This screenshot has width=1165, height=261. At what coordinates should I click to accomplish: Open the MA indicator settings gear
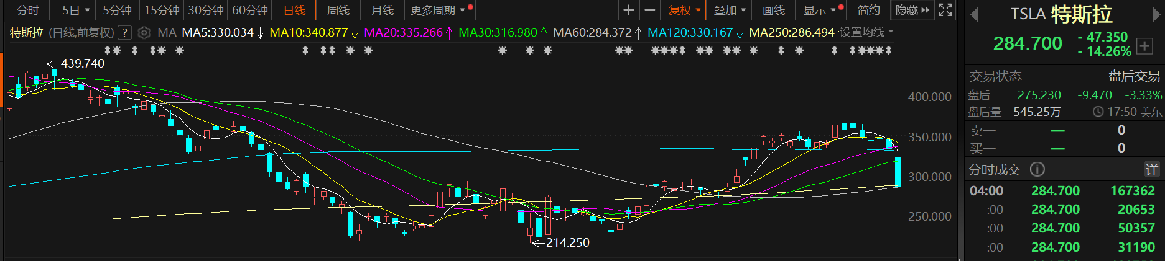pyautogui.click(x=144, y=32)
